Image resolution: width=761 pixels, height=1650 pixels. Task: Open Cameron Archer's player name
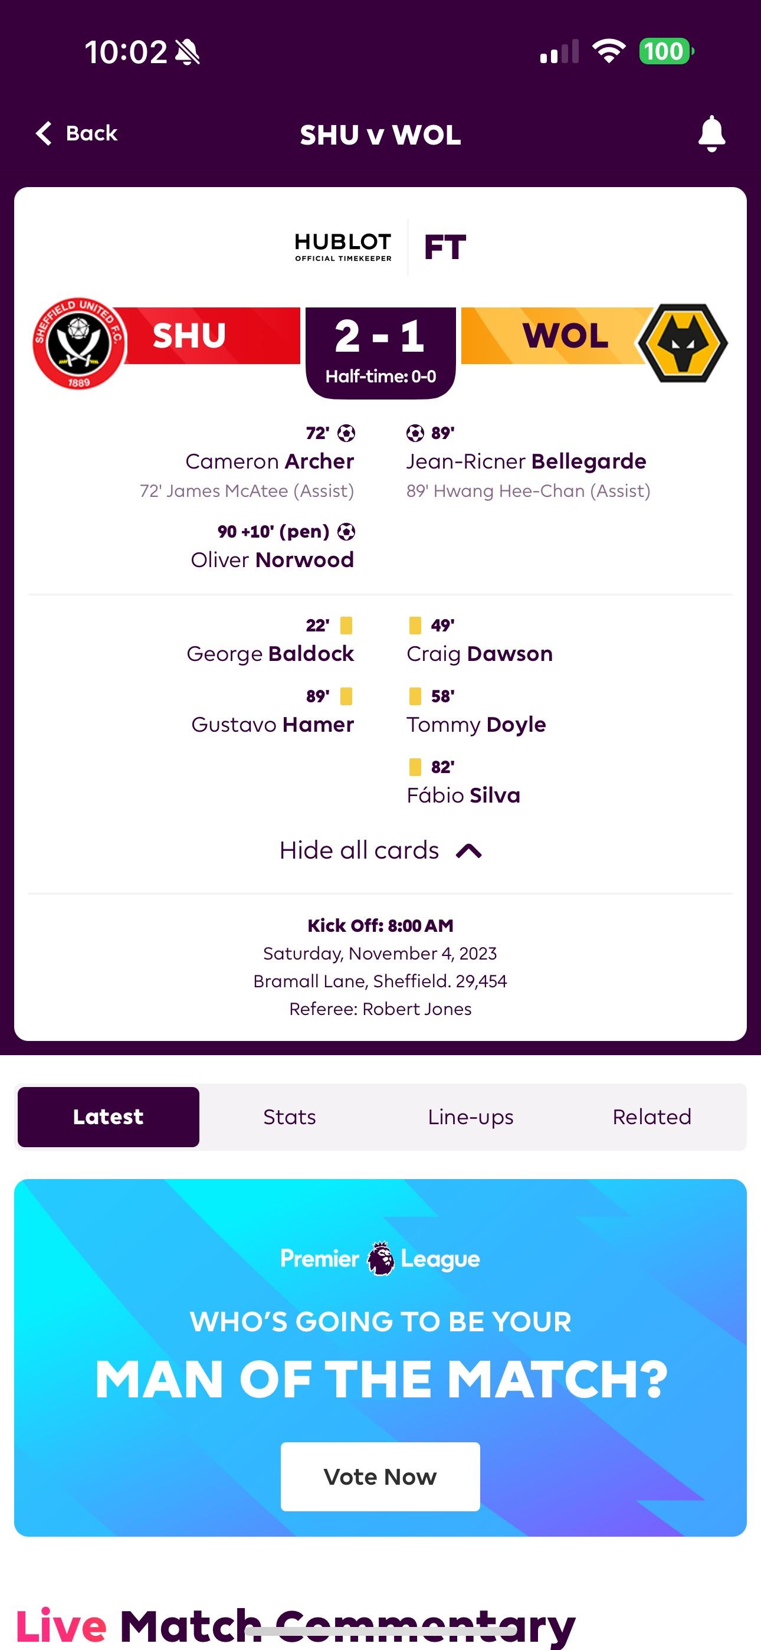click(270, 461)
